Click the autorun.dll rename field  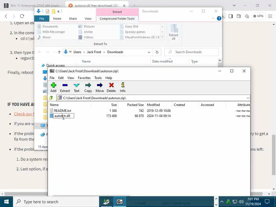pyautogui.click(x=64, y=116)
